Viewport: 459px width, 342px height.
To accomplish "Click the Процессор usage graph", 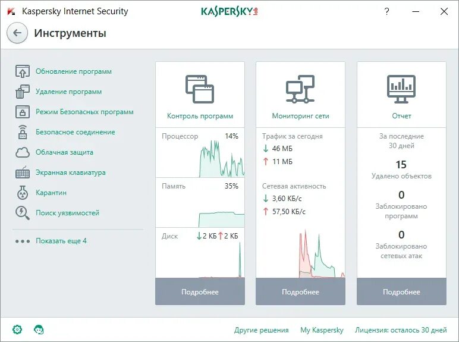I will coord(222,159).
